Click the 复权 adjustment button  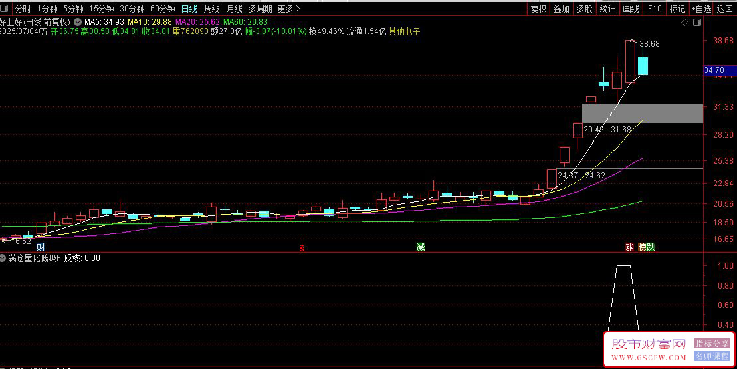click(x=539, y=9)
